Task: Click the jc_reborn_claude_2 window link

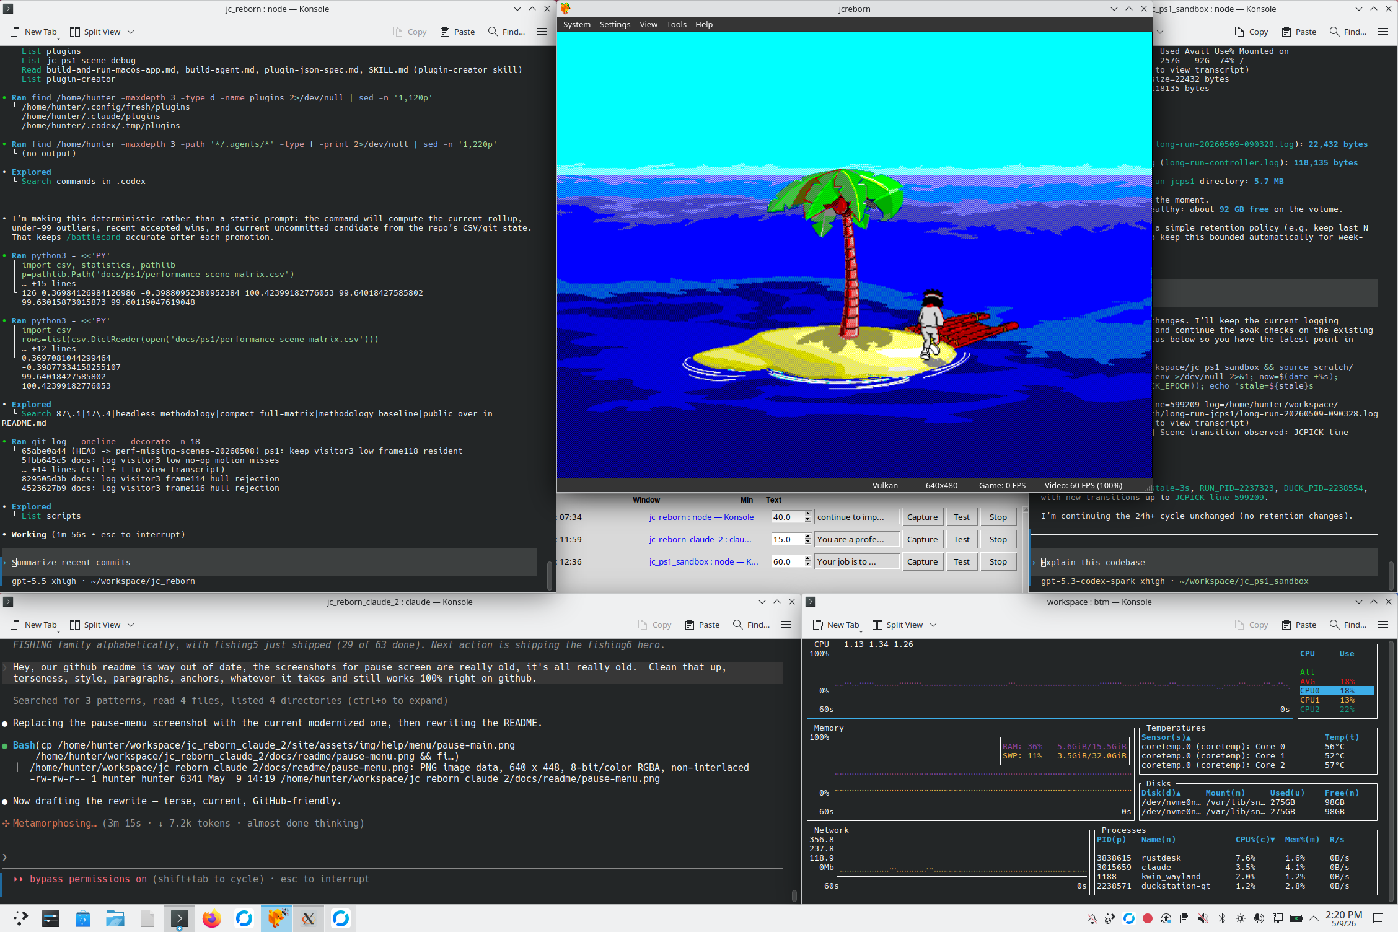Action: coord(700,539)
